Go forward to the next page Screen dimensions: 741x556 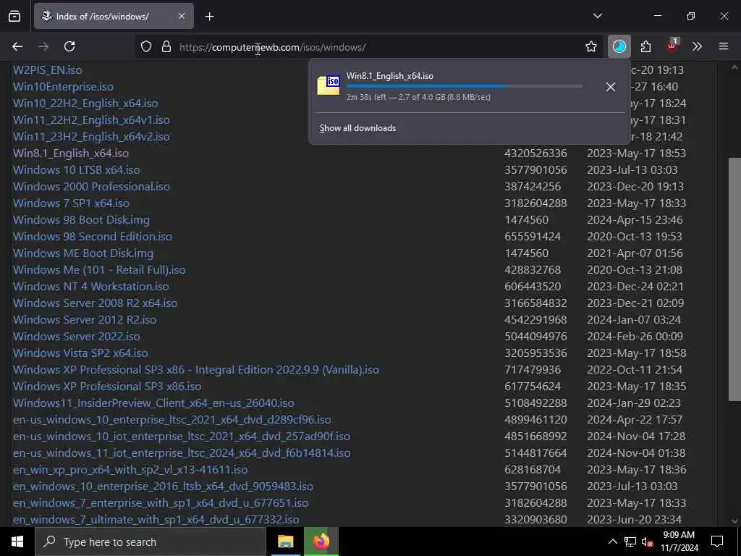[x=43, y=46]
